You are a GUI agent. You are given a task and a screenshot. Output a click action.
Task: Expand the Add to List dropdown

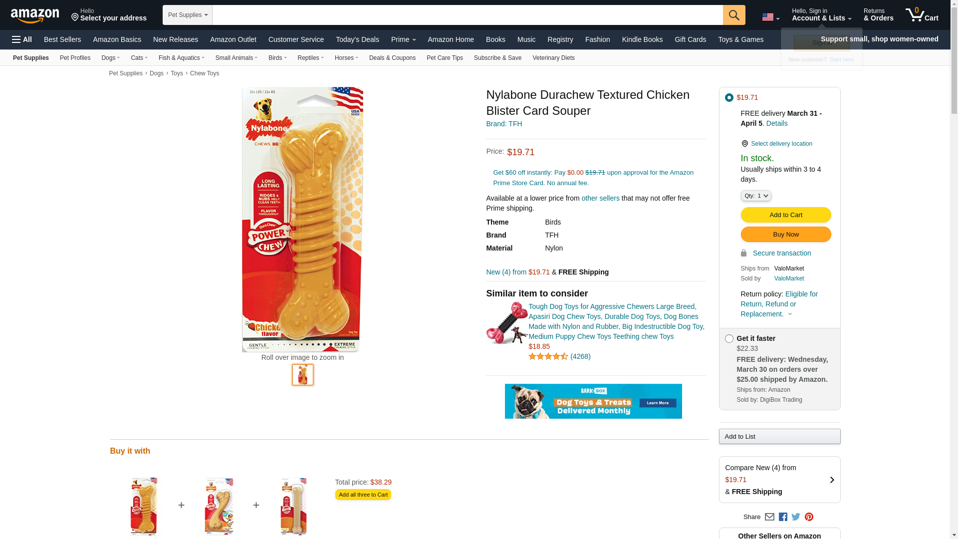tap(779, 437)
